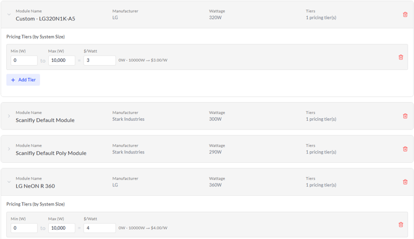This screenshot has height=239, width=414.
Task: Delete the Scanifly Default Poly Module row
Action: tap(405, 149)
